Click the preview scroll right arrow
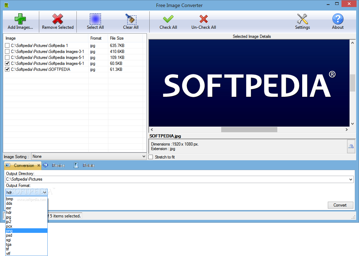Image resolution: width=359 pixels, height=256 pixels. (x=347, y=130)
